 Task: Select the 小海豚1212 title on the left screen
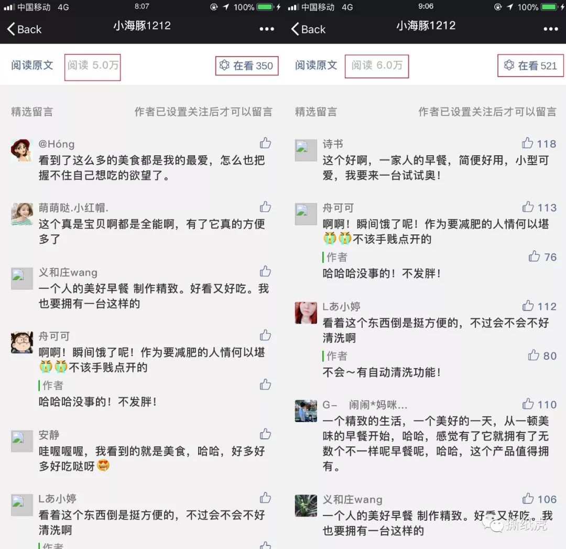142,25
